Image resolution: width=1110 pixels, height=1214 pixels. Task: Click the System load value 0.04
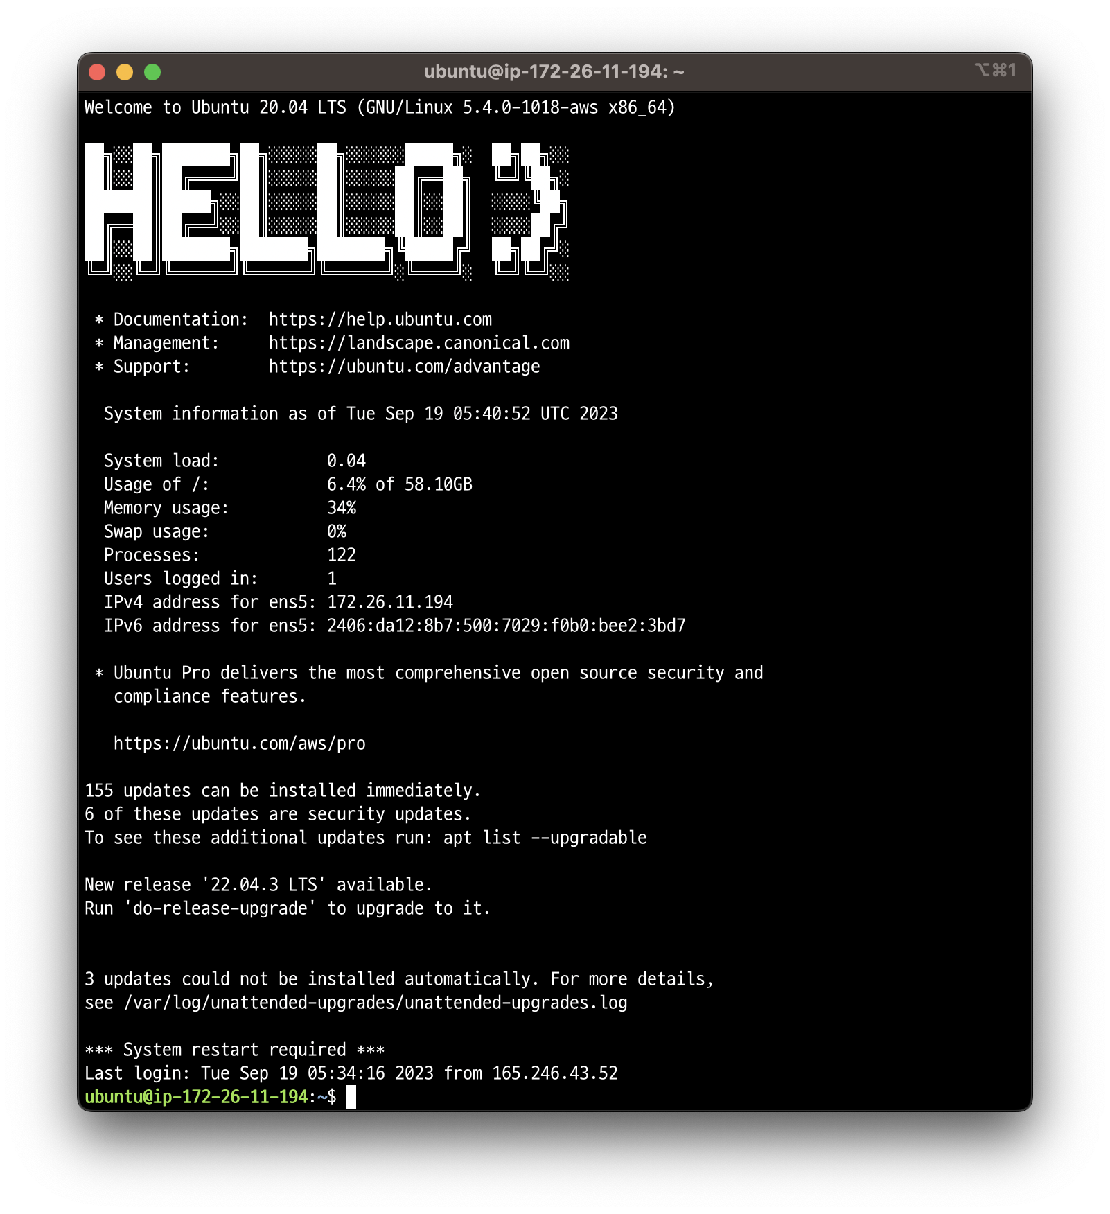coord(346,461)
